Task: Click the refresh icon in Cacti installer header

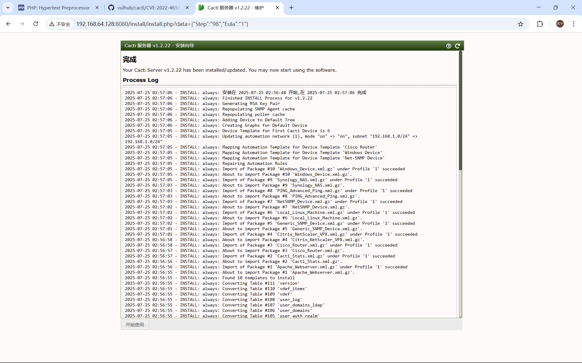Action: pos(457,46)
